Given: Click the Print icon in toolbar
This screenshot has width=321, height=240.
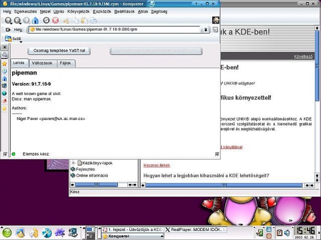Looking at the screenshot, I should coord(93,21).
